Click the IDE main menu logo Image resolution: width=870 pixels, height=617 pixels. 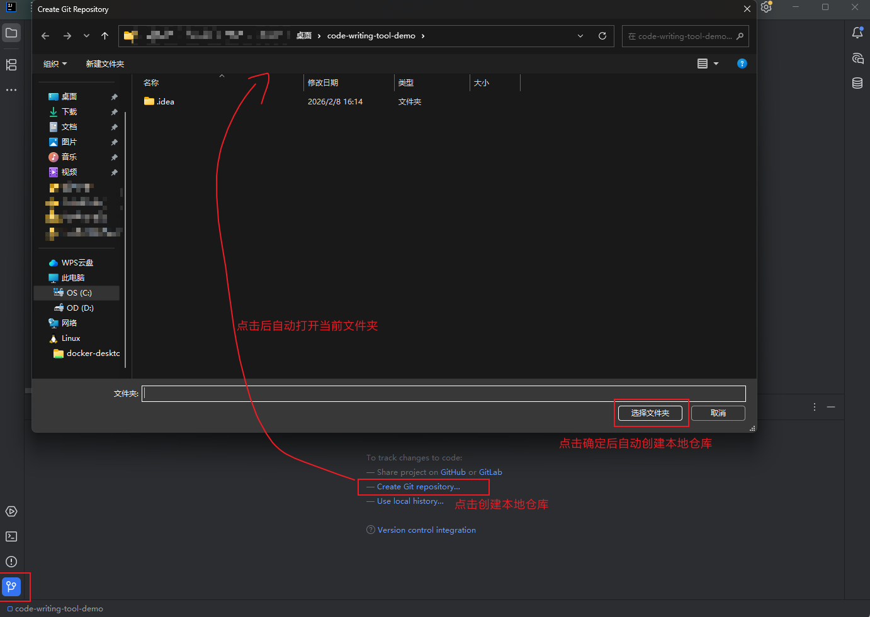(x=11, y=7)
